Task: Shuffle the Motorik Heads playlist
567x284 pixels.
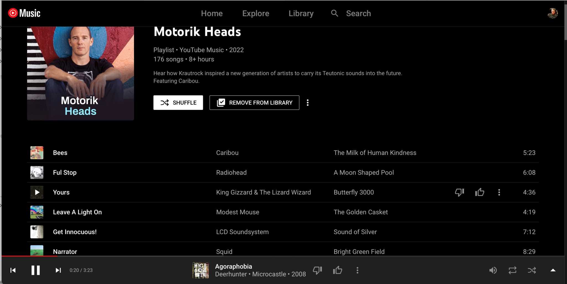Action: coord(178,102)
